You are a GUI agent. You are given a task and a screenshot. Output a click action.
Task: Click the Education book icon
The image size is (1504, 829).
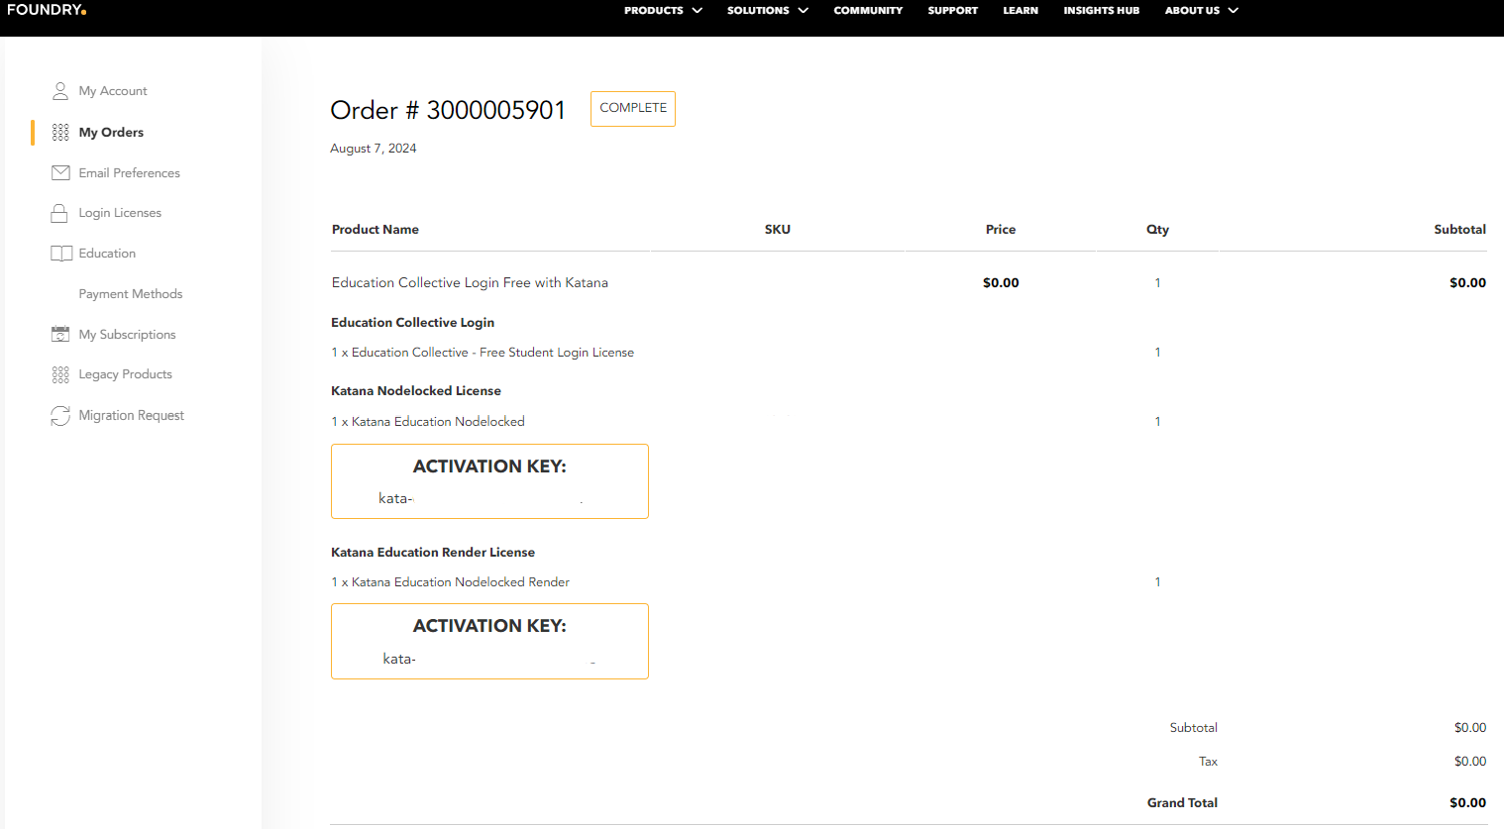click(61, 254)
